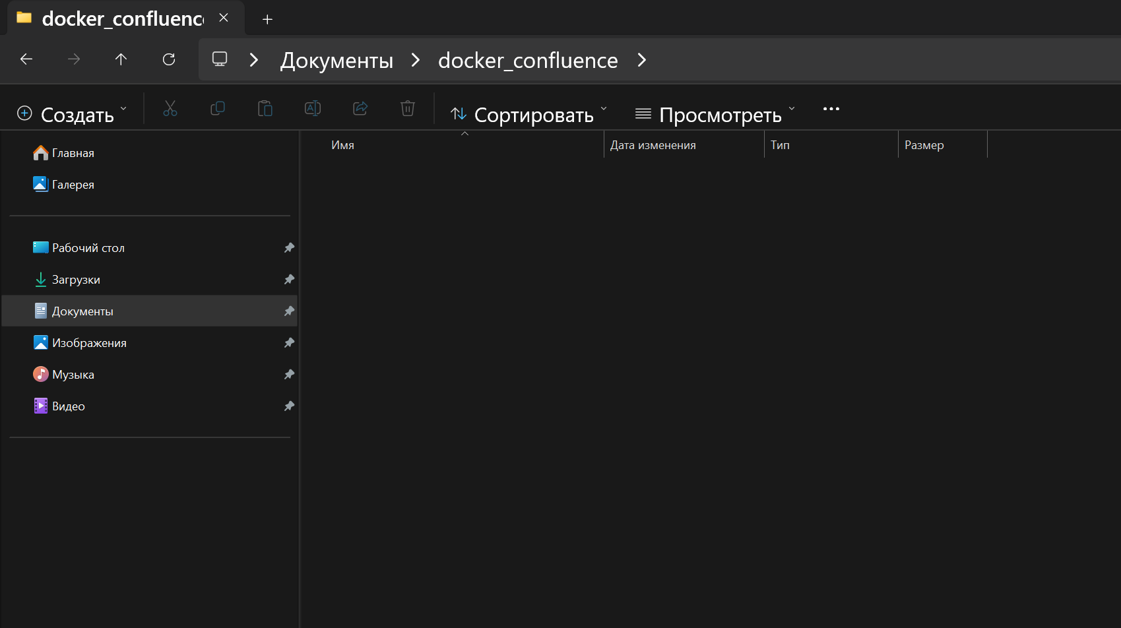Open a new tab with plus button

click(267, 20)
